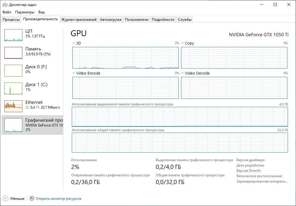The width and height of the screenshot is (296, 206).
Task: Switch to the Процессы tab
Action: tap(11, 20)
